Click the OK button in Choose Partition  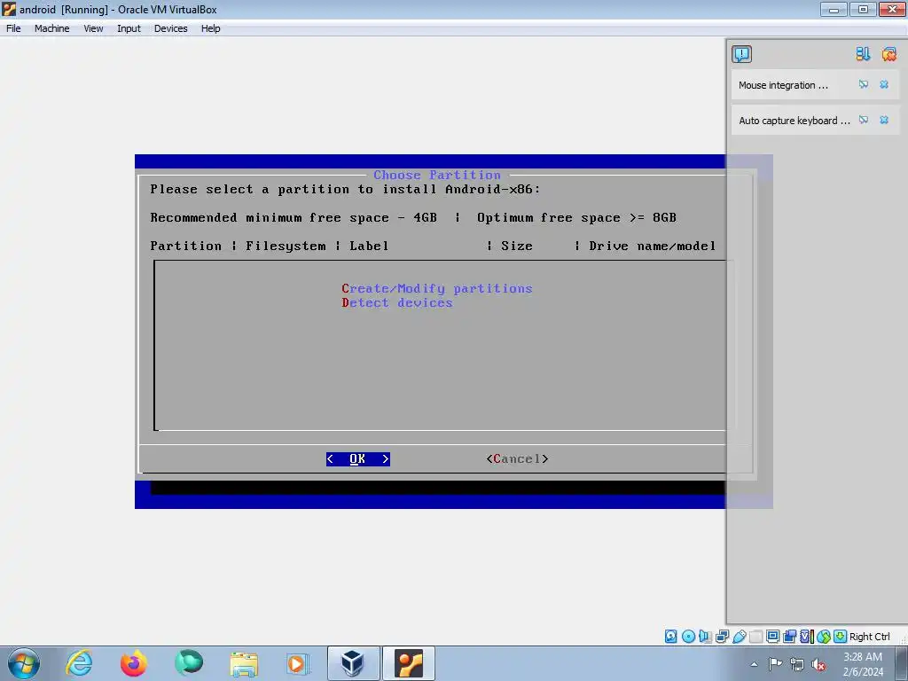click(358, 458)
